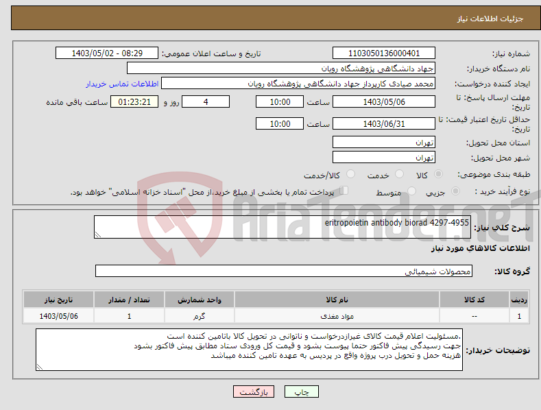Click the remaining days field showing 4

point(206,101)
